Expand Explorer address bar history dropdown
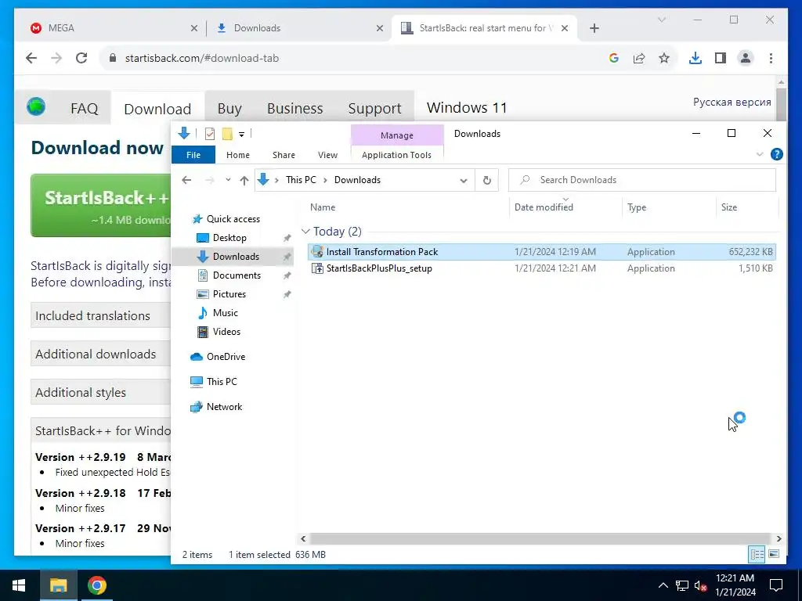Viewport: 802px width, 601px height. (464, 181)
